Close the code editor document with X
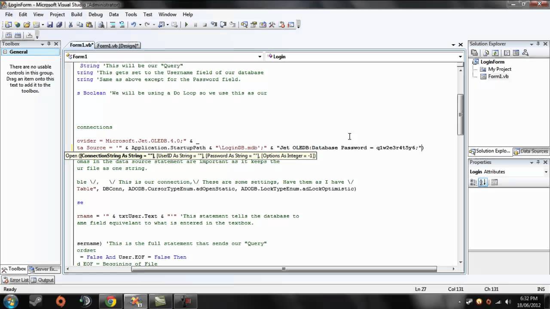Image resolution: width=550 pixels, height=309 pixels. click(461, 45)
